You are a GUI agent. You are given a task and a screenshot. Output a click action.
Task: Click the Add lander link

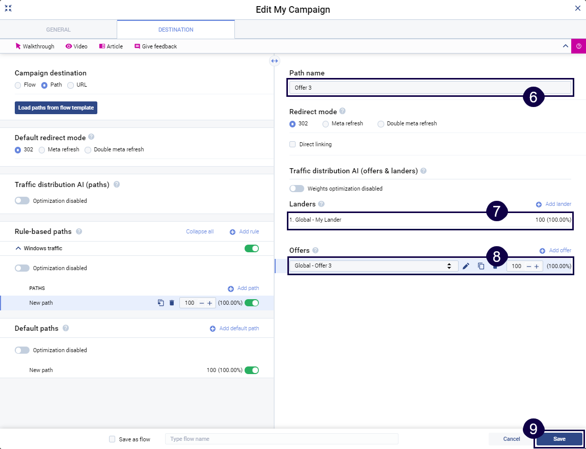[553, 204]
